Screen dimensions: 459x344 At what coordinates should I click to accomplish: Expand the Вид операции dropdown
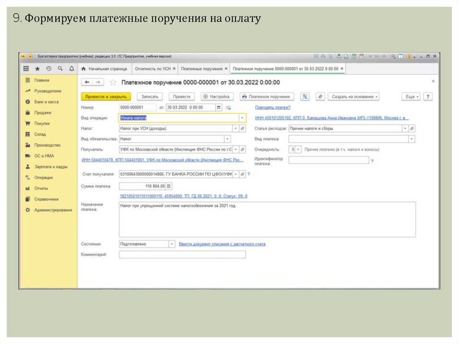(242, 118)
